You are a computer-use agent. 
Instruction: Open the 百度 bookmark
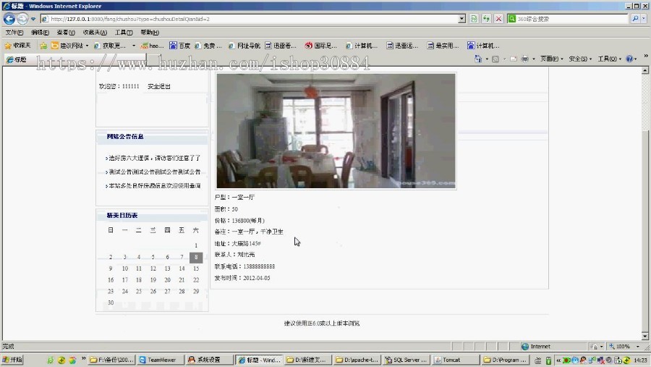(180, 46)
